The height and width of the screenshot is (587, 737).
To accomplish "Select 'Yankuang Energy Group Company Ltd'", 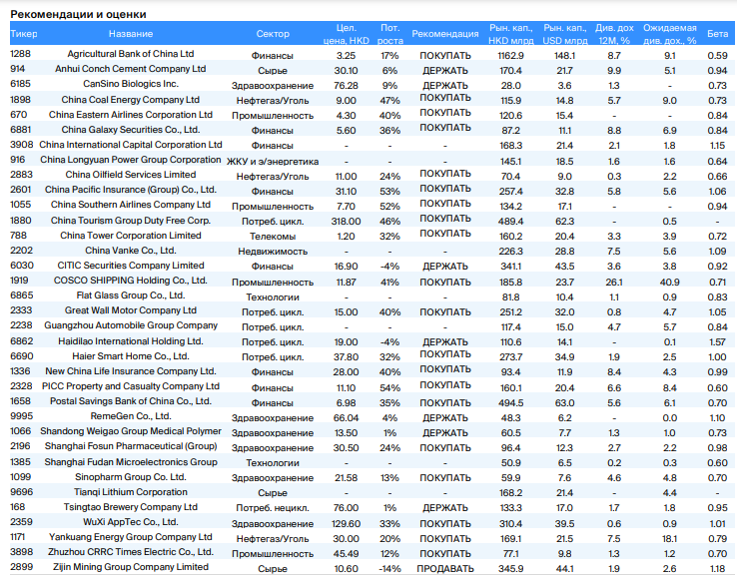I will (x=131, y=538).
